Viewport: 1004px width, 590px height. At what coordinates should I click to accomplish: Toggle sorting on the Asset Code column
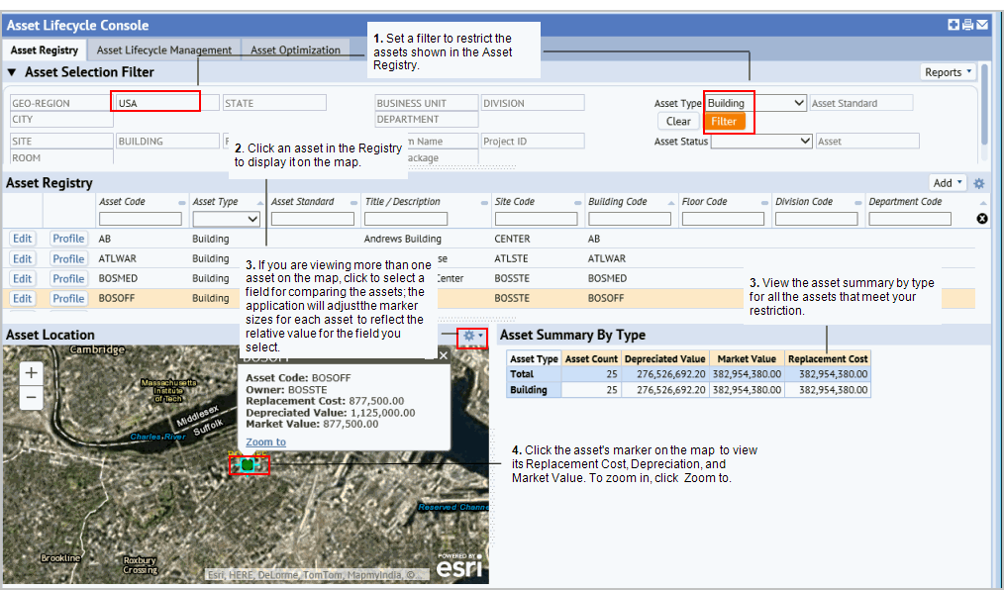tap(183, 201)
